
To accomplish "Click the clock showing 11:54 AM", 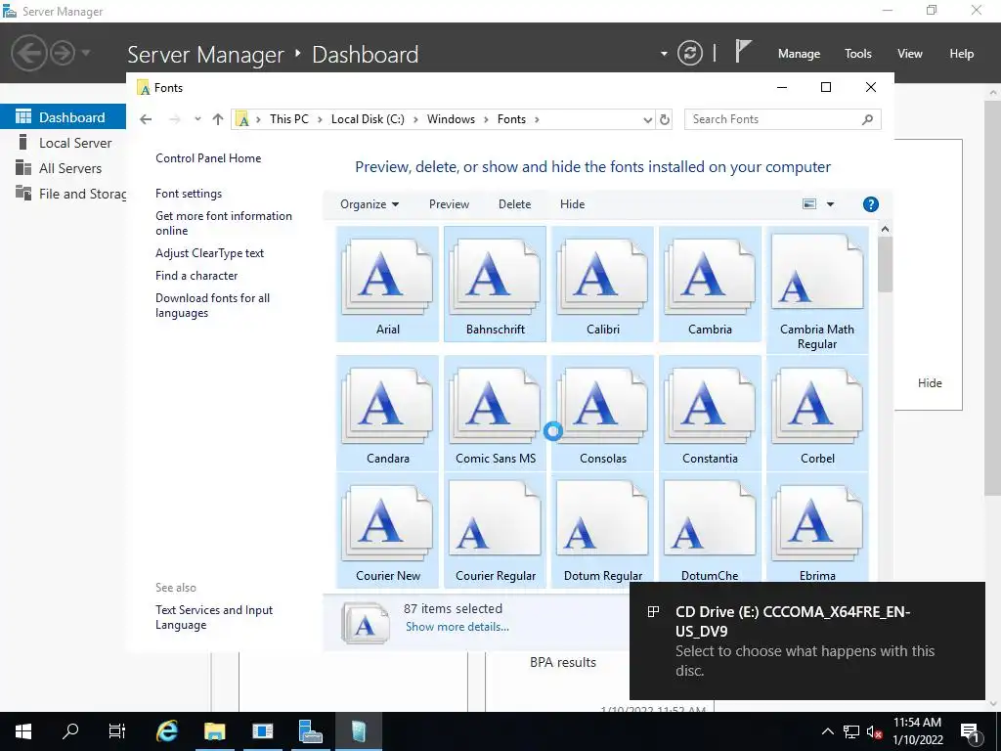I will click(917, 723).
